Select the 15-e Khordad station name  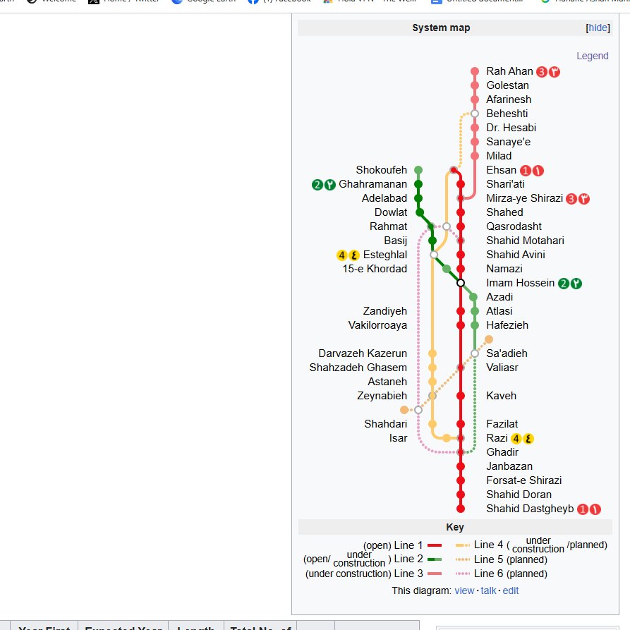coord(375,269)
